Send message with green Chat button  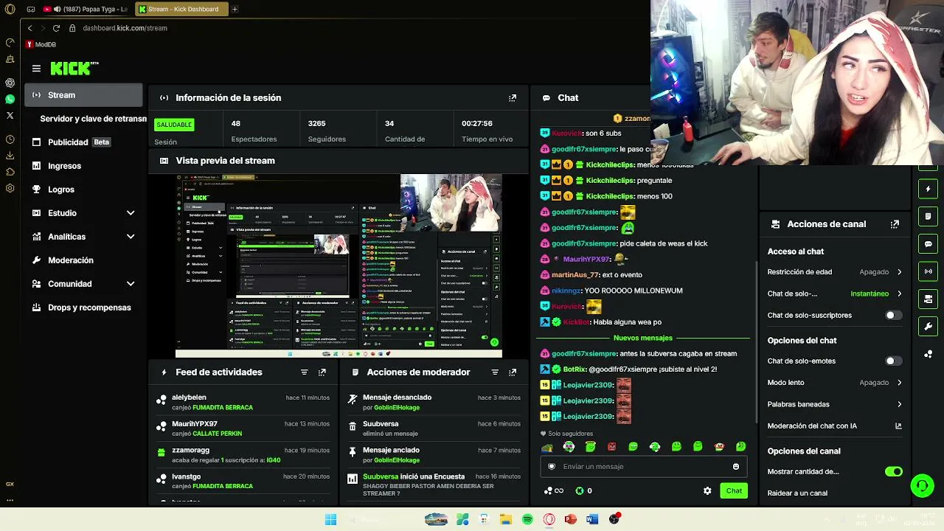coord(734,490)
